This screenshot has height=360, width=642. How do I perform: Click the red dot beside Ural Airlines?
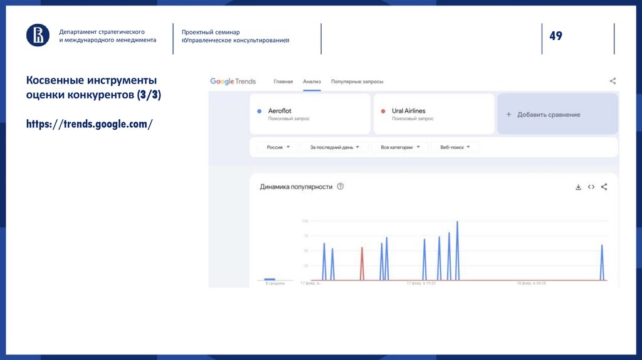(x=383, y=111)
